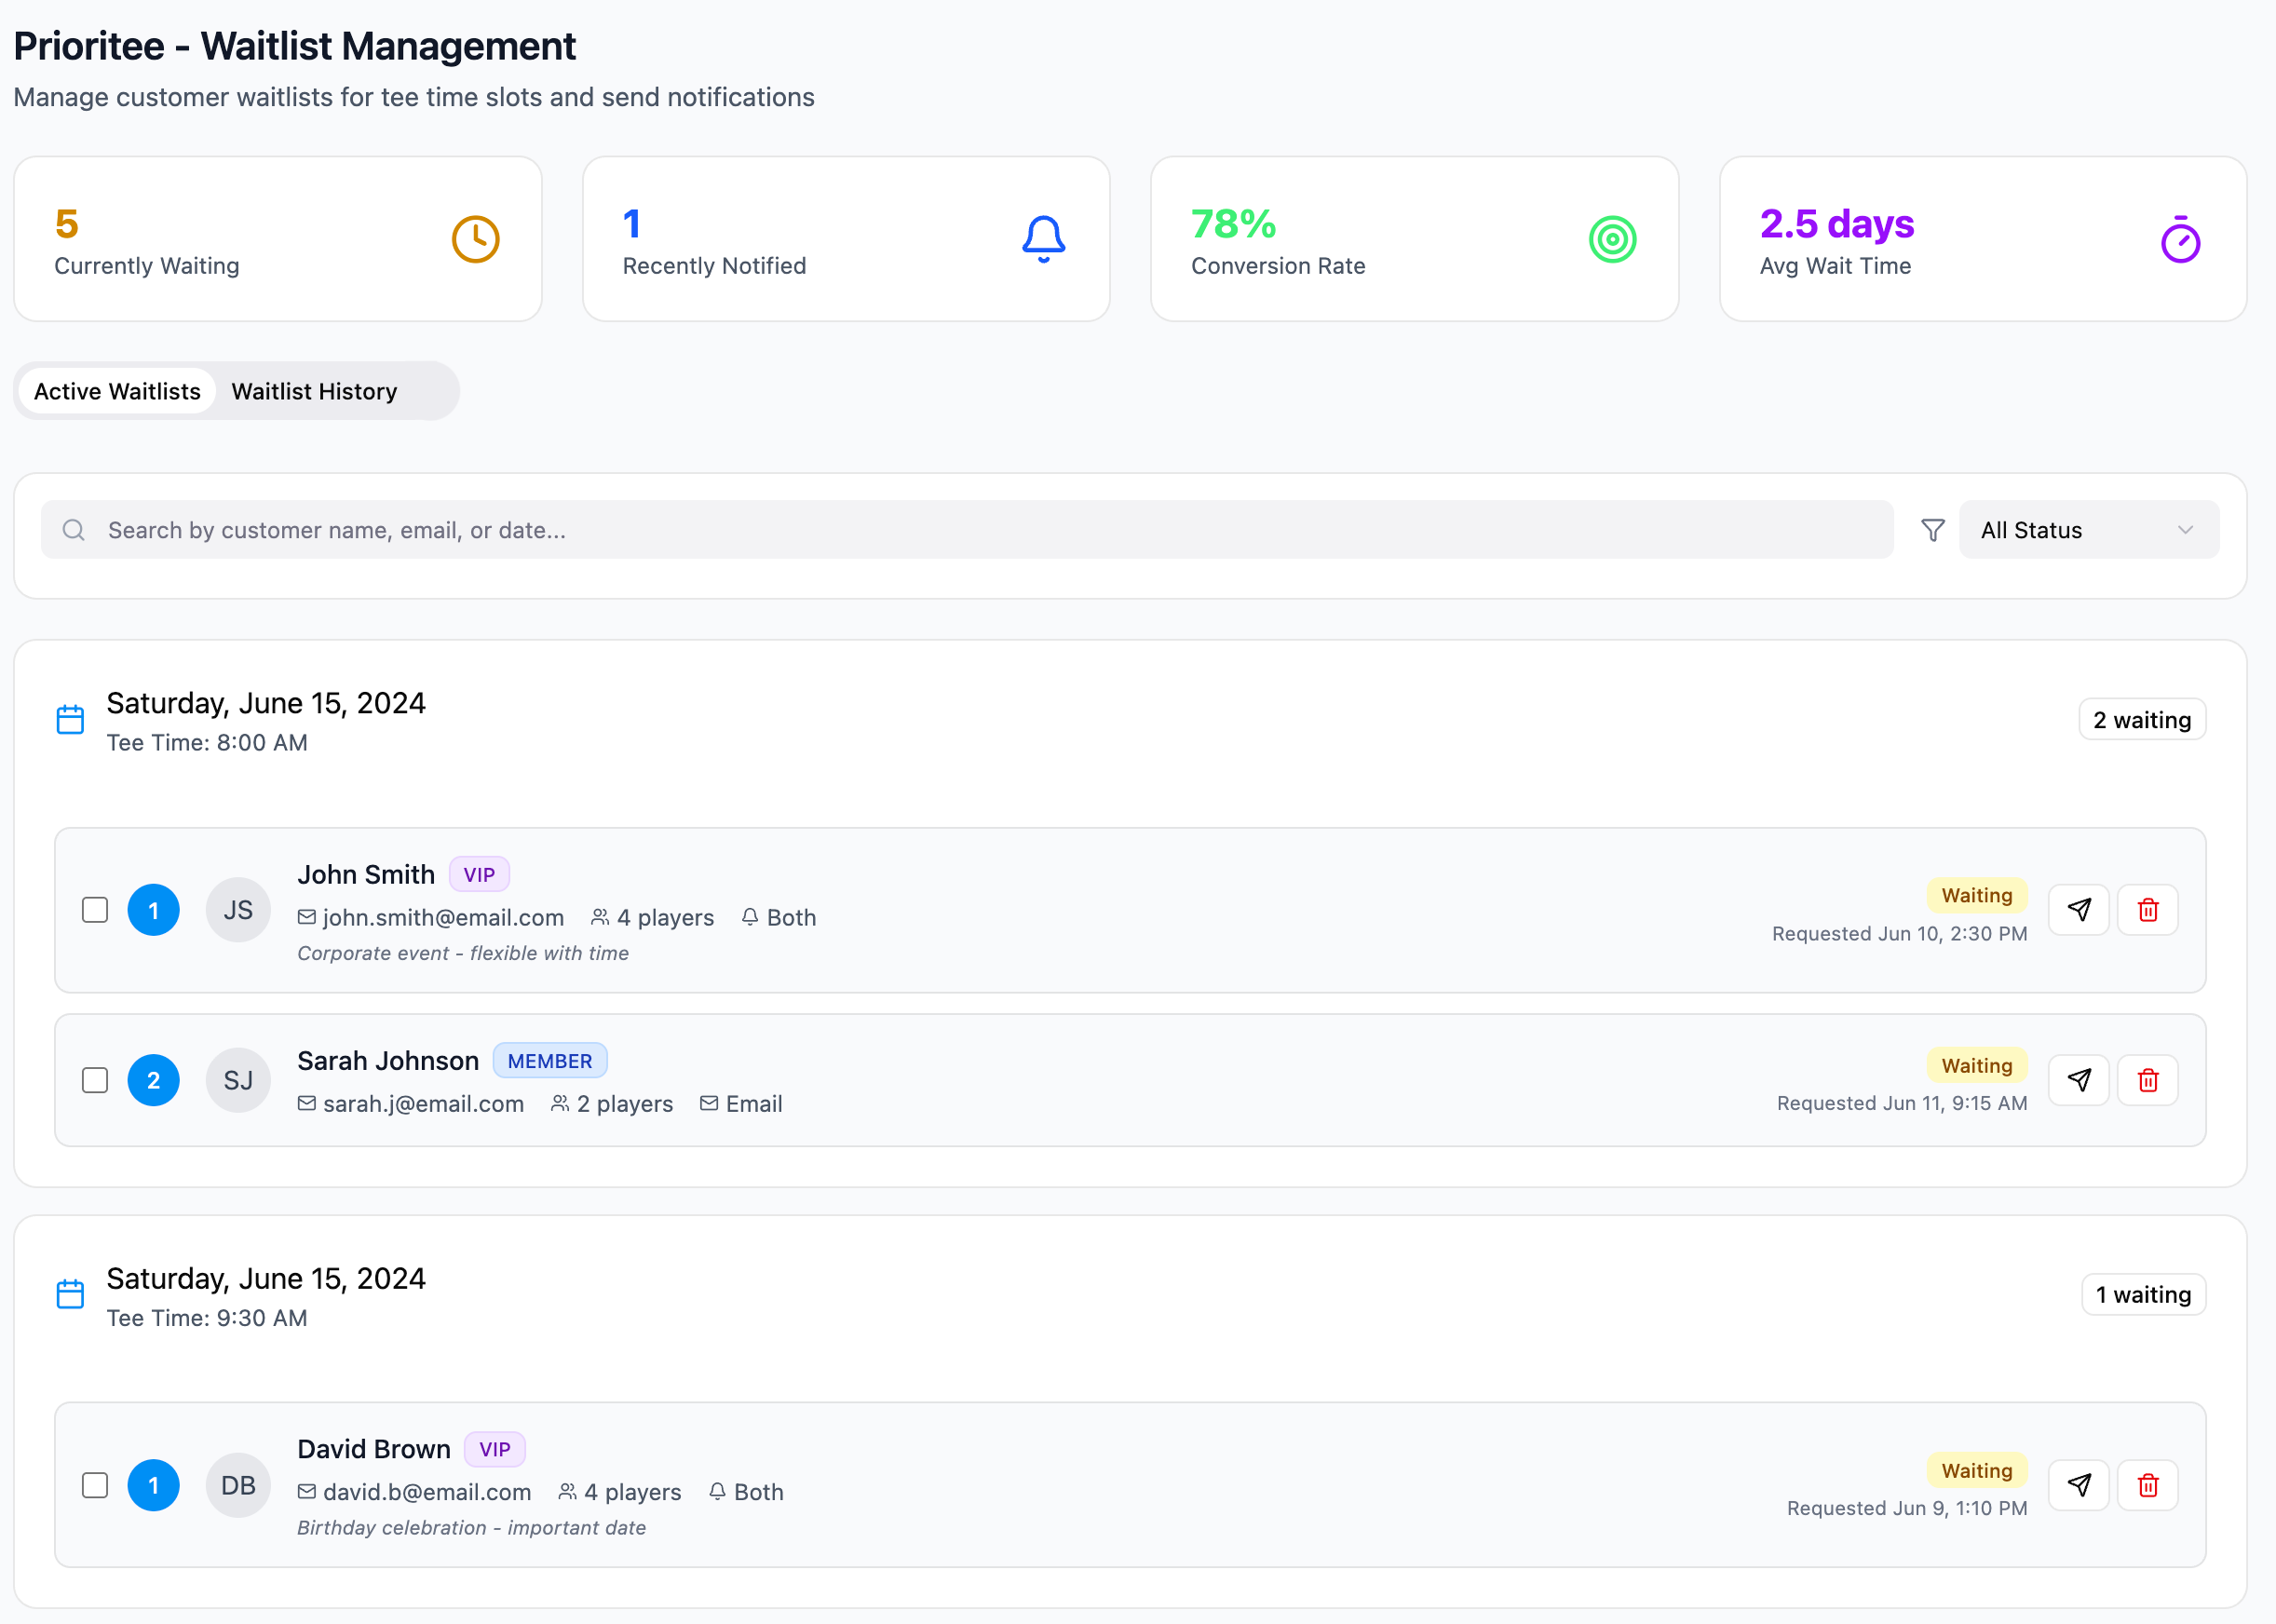The height and width of the screenshot is (1624, 2276).
Task: Click the search by customer name field
Action: tap(967, 530)
